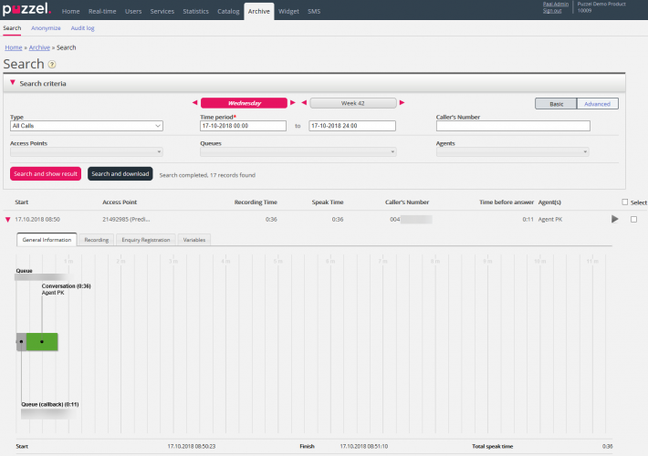648x456 pixels.
Task: Click the grey Queue segment on timeline
Action: [x=22, y=342]
